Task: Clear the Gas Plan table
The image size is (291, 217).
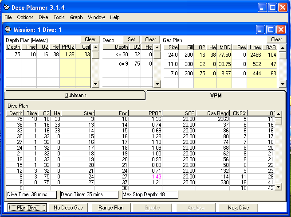Action: click(x=276, y=39)
